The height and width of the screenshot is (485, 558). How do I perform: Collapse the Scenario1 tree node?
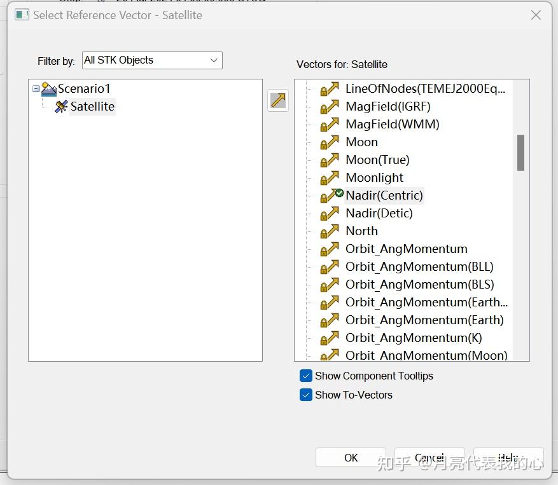click(36, 88)
